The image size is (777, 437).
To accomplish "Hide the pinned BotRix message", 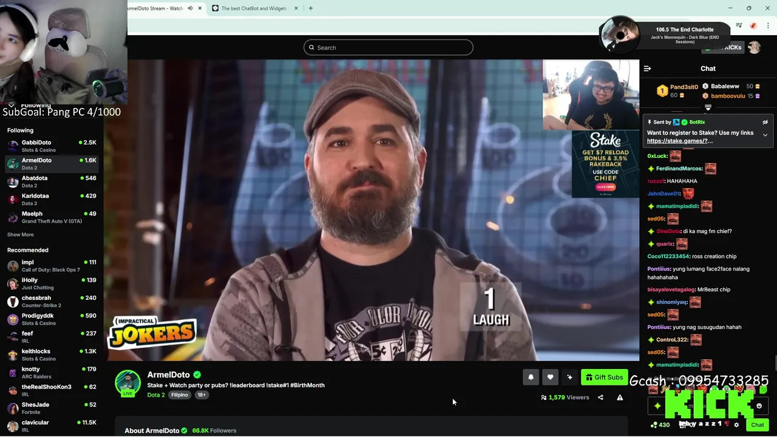I will pyautogui.click(x=765, y=122).
